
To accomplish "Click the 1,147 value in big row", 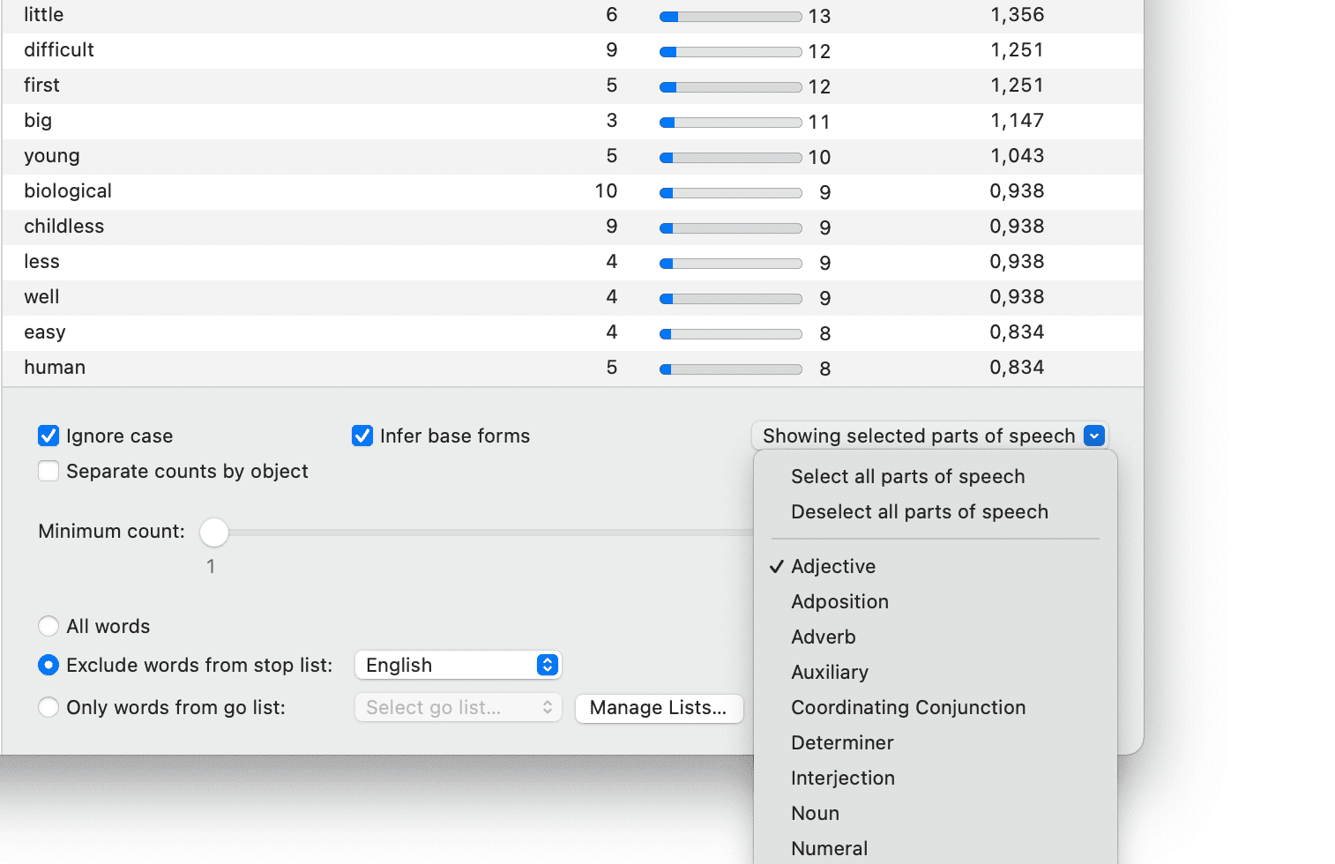I will coord(1017,121).
